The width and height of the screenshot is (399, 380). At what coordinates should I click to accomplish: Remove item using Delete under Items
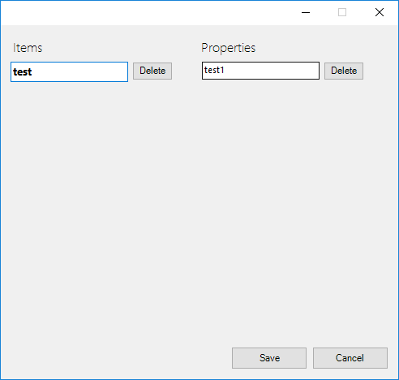tap(152, 71)
